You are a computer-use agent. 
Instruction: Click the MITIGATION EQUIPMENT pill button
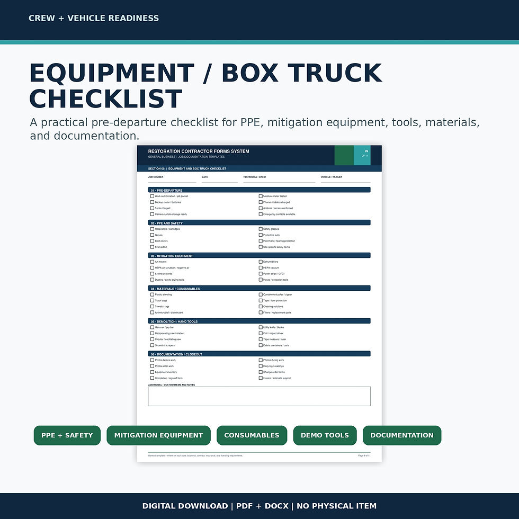click(158, 435)
